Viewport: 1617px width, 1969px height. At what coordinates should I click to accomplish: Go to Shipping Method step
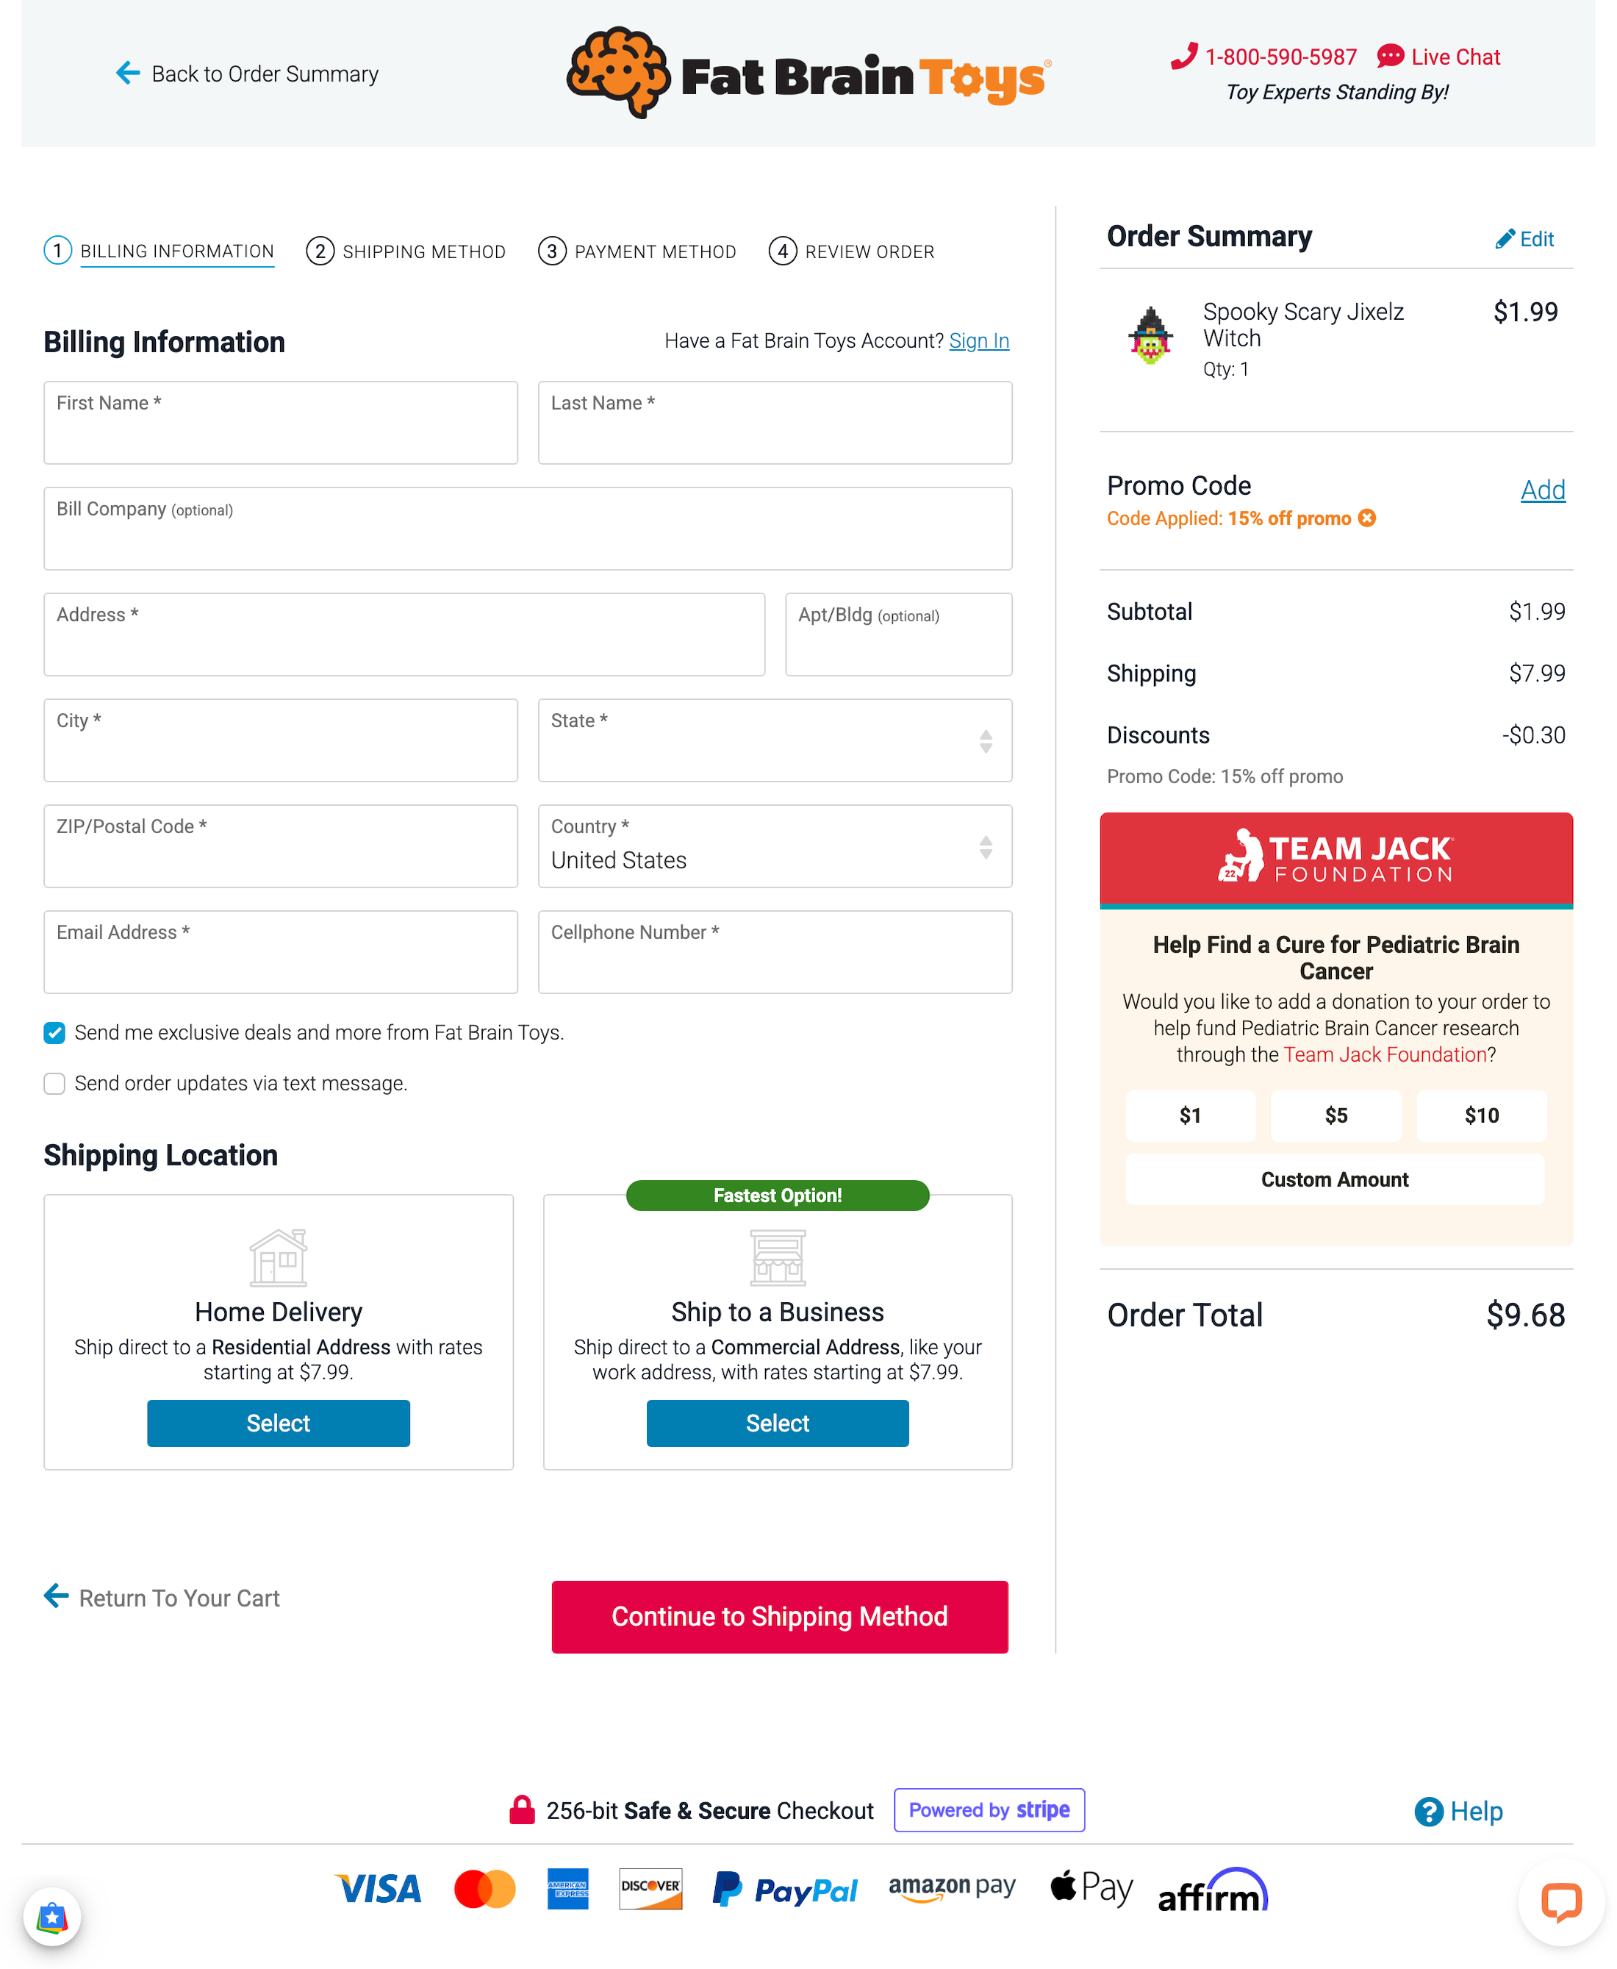pos(406,251)
